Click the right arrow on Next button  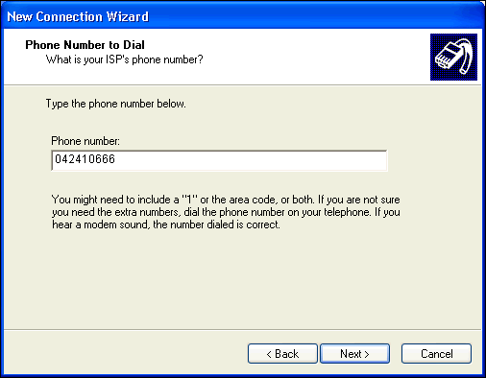[x=367, y=354]
